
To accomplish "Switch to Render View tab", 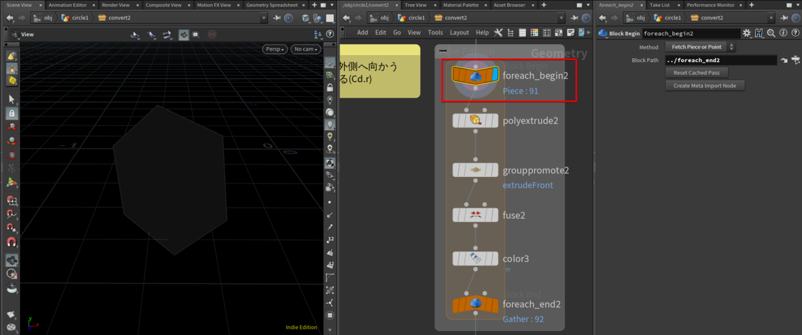I will [x=116, y=5].
